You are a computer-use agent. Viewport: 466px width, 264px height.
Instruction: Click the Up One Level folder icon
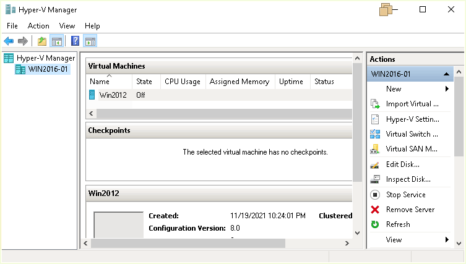pyautogui.click(x=41, y=41)
